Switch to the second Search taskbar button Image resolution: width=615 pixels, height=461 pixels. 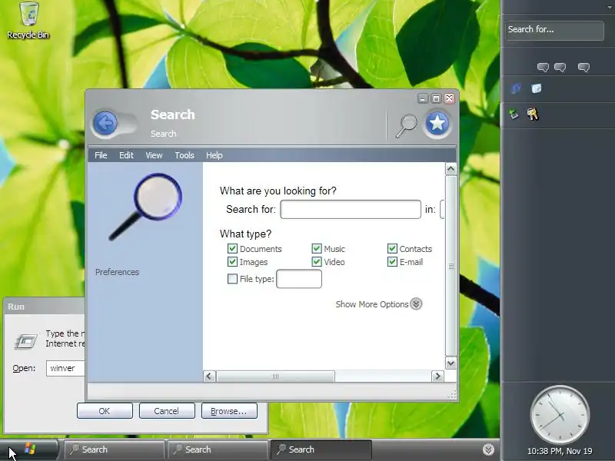point(218,449)
